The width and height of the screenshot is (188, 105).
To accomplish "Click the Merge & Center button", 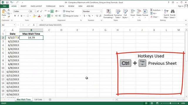I will click(x=71, y=16).
